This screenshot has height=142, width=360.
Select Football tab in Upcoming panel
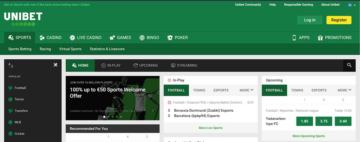coord(274,90)
